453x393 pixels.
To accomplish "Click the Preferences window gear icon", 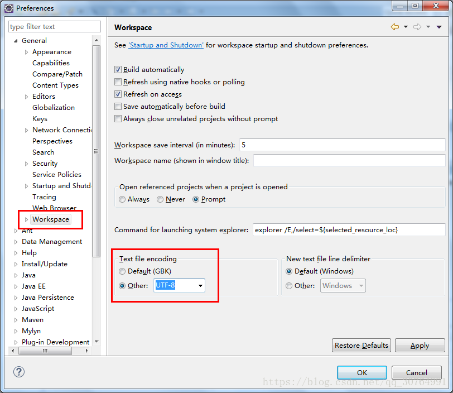I will [9, 8].
